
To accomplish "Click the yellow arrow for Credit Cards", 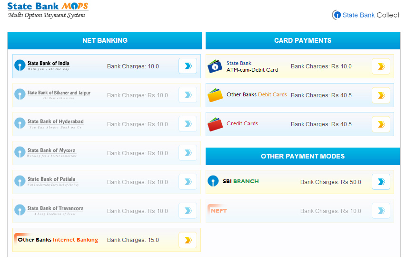I will [381, 125].
